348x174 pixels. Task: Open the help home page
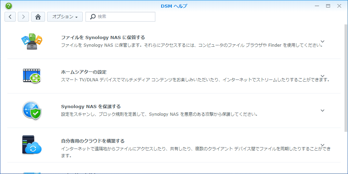tap(38, 17)
